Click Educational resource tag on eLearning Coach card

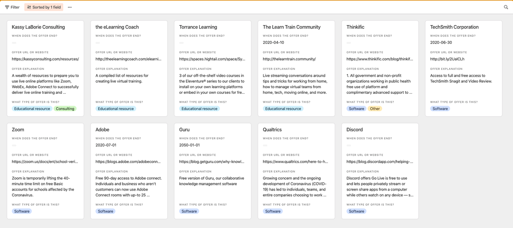click(116, 109)
